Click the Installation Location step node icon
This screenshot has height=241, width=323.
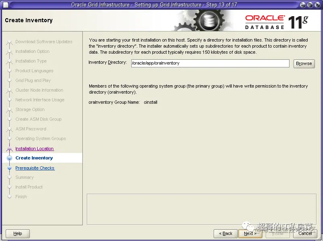(x=9, y=149)
